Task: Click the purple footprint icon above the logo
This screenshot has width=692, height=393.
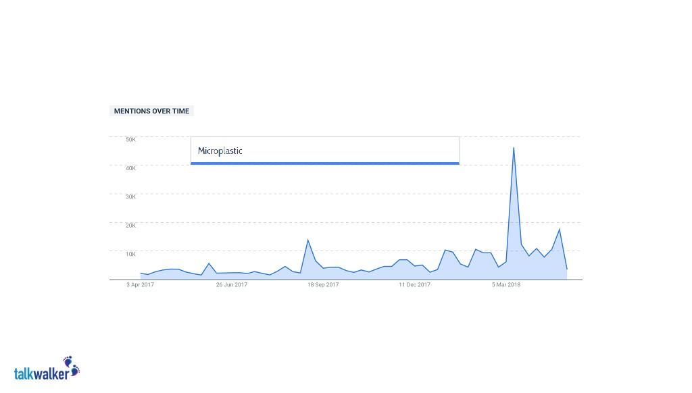Action: point(71,365)
